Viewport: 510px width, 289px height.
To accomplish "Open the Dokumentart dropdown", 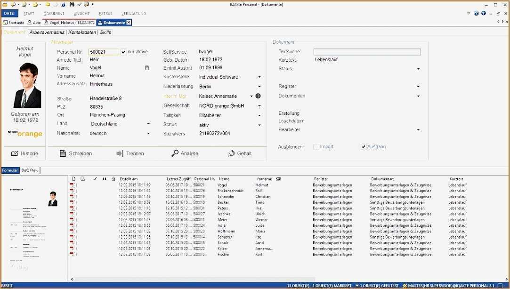I will (x=418, y=96).
